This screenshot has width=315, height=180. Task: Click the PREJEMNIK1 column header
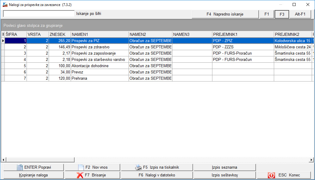[x=243, y=34]
